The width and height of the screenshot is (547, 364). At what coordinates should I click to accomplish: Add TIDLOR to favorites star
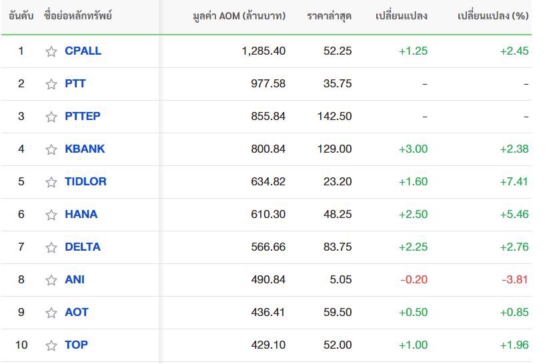click(51, 182)
